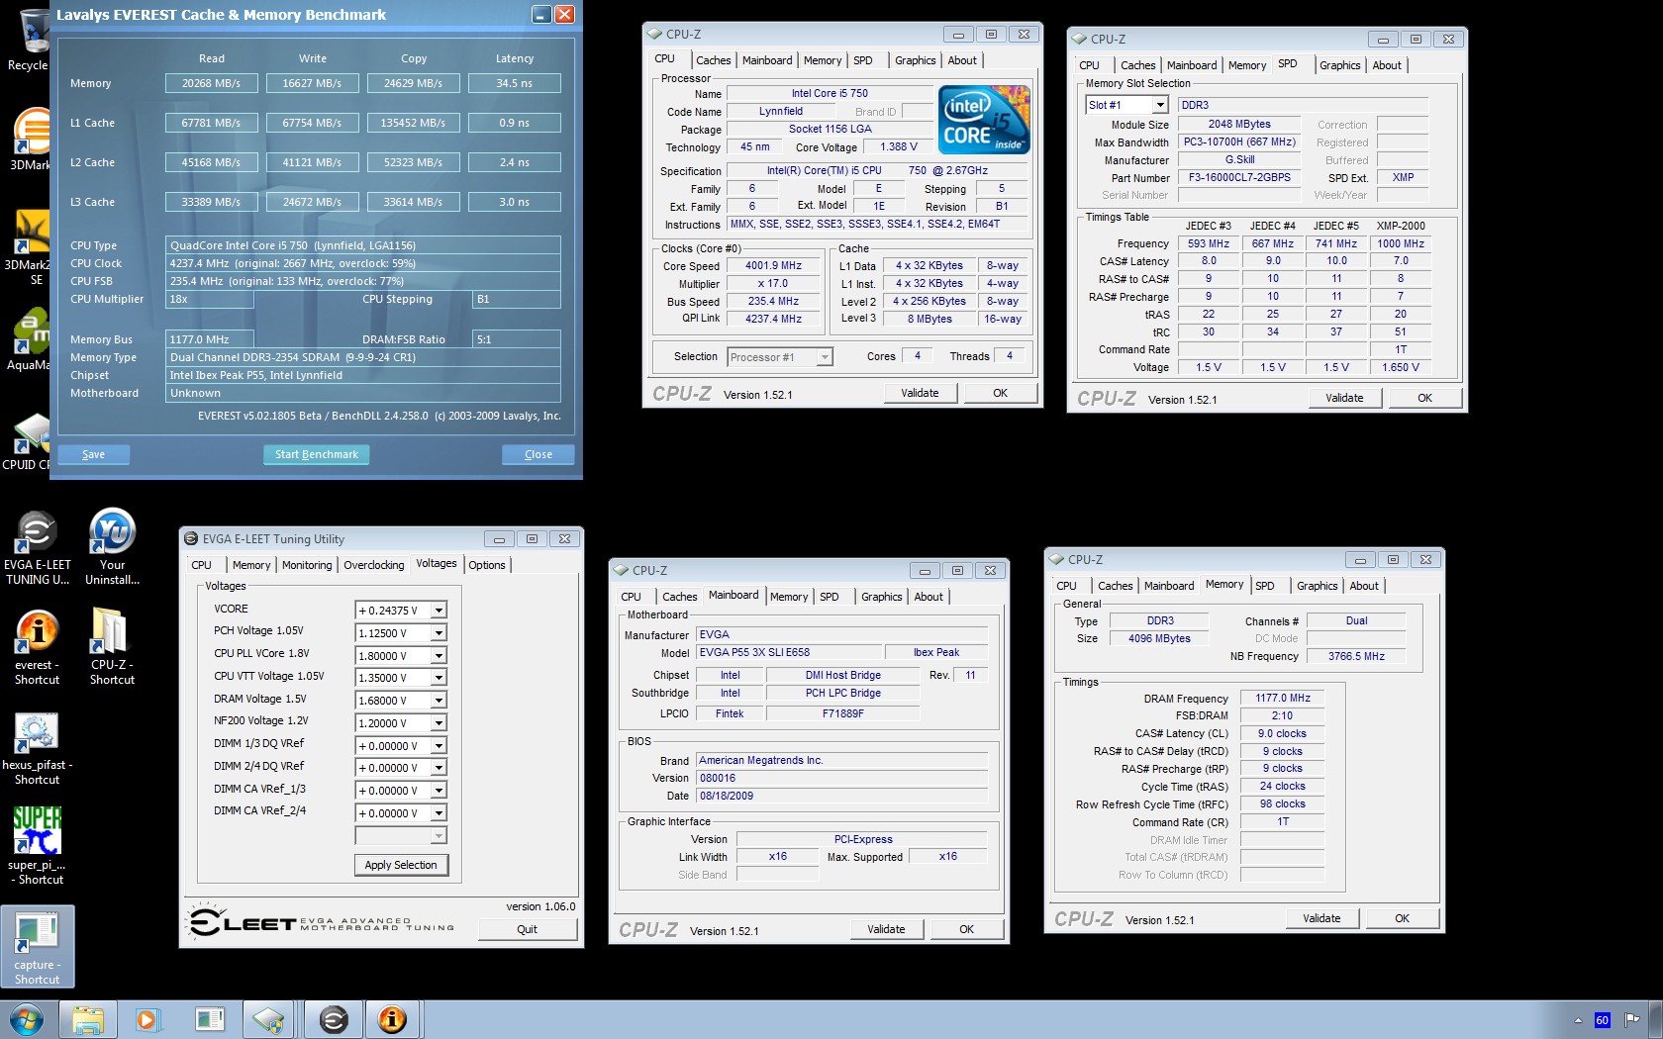
Task: Click the DRAM Frequency 1177.0 MHz value
Action: coord(1283,699)
